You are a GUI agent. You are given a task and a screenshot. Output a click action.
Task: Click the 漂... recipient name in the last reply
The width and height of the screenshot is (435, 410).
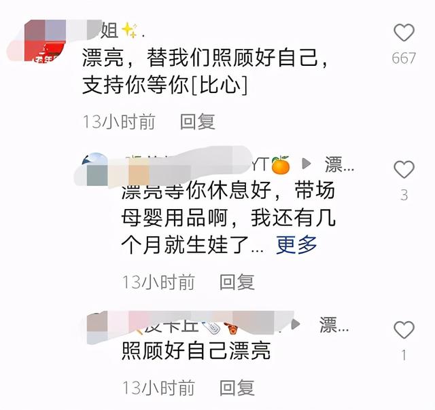334,324
